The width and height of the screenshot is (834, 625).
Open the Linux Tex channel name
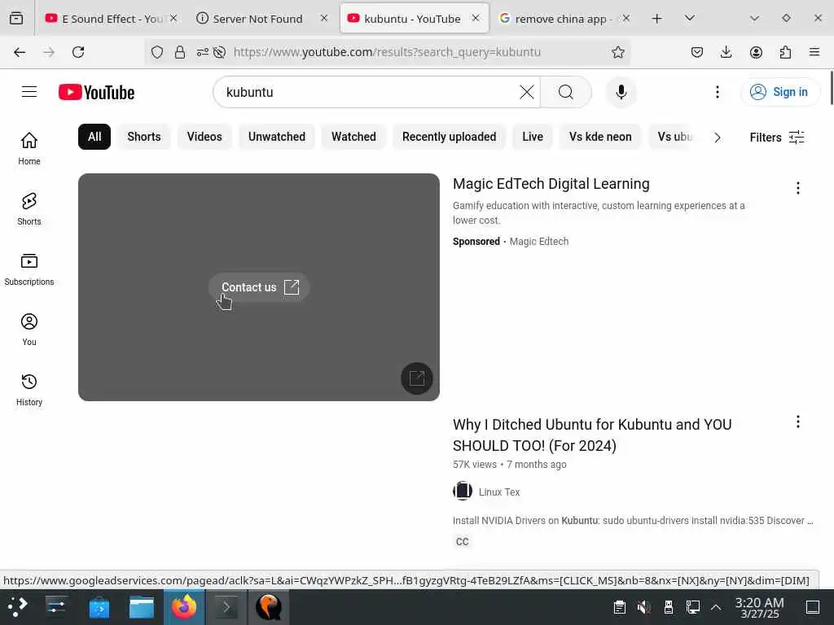tap(499, 492)
